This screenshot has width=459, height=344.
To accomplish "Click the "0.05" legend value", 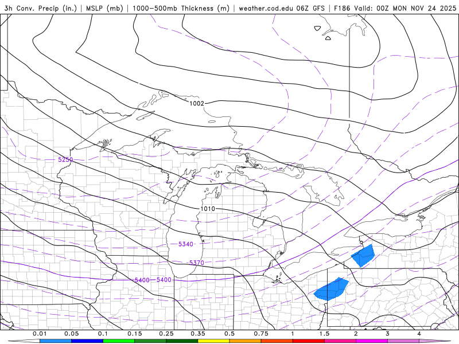I will (71, 334).
